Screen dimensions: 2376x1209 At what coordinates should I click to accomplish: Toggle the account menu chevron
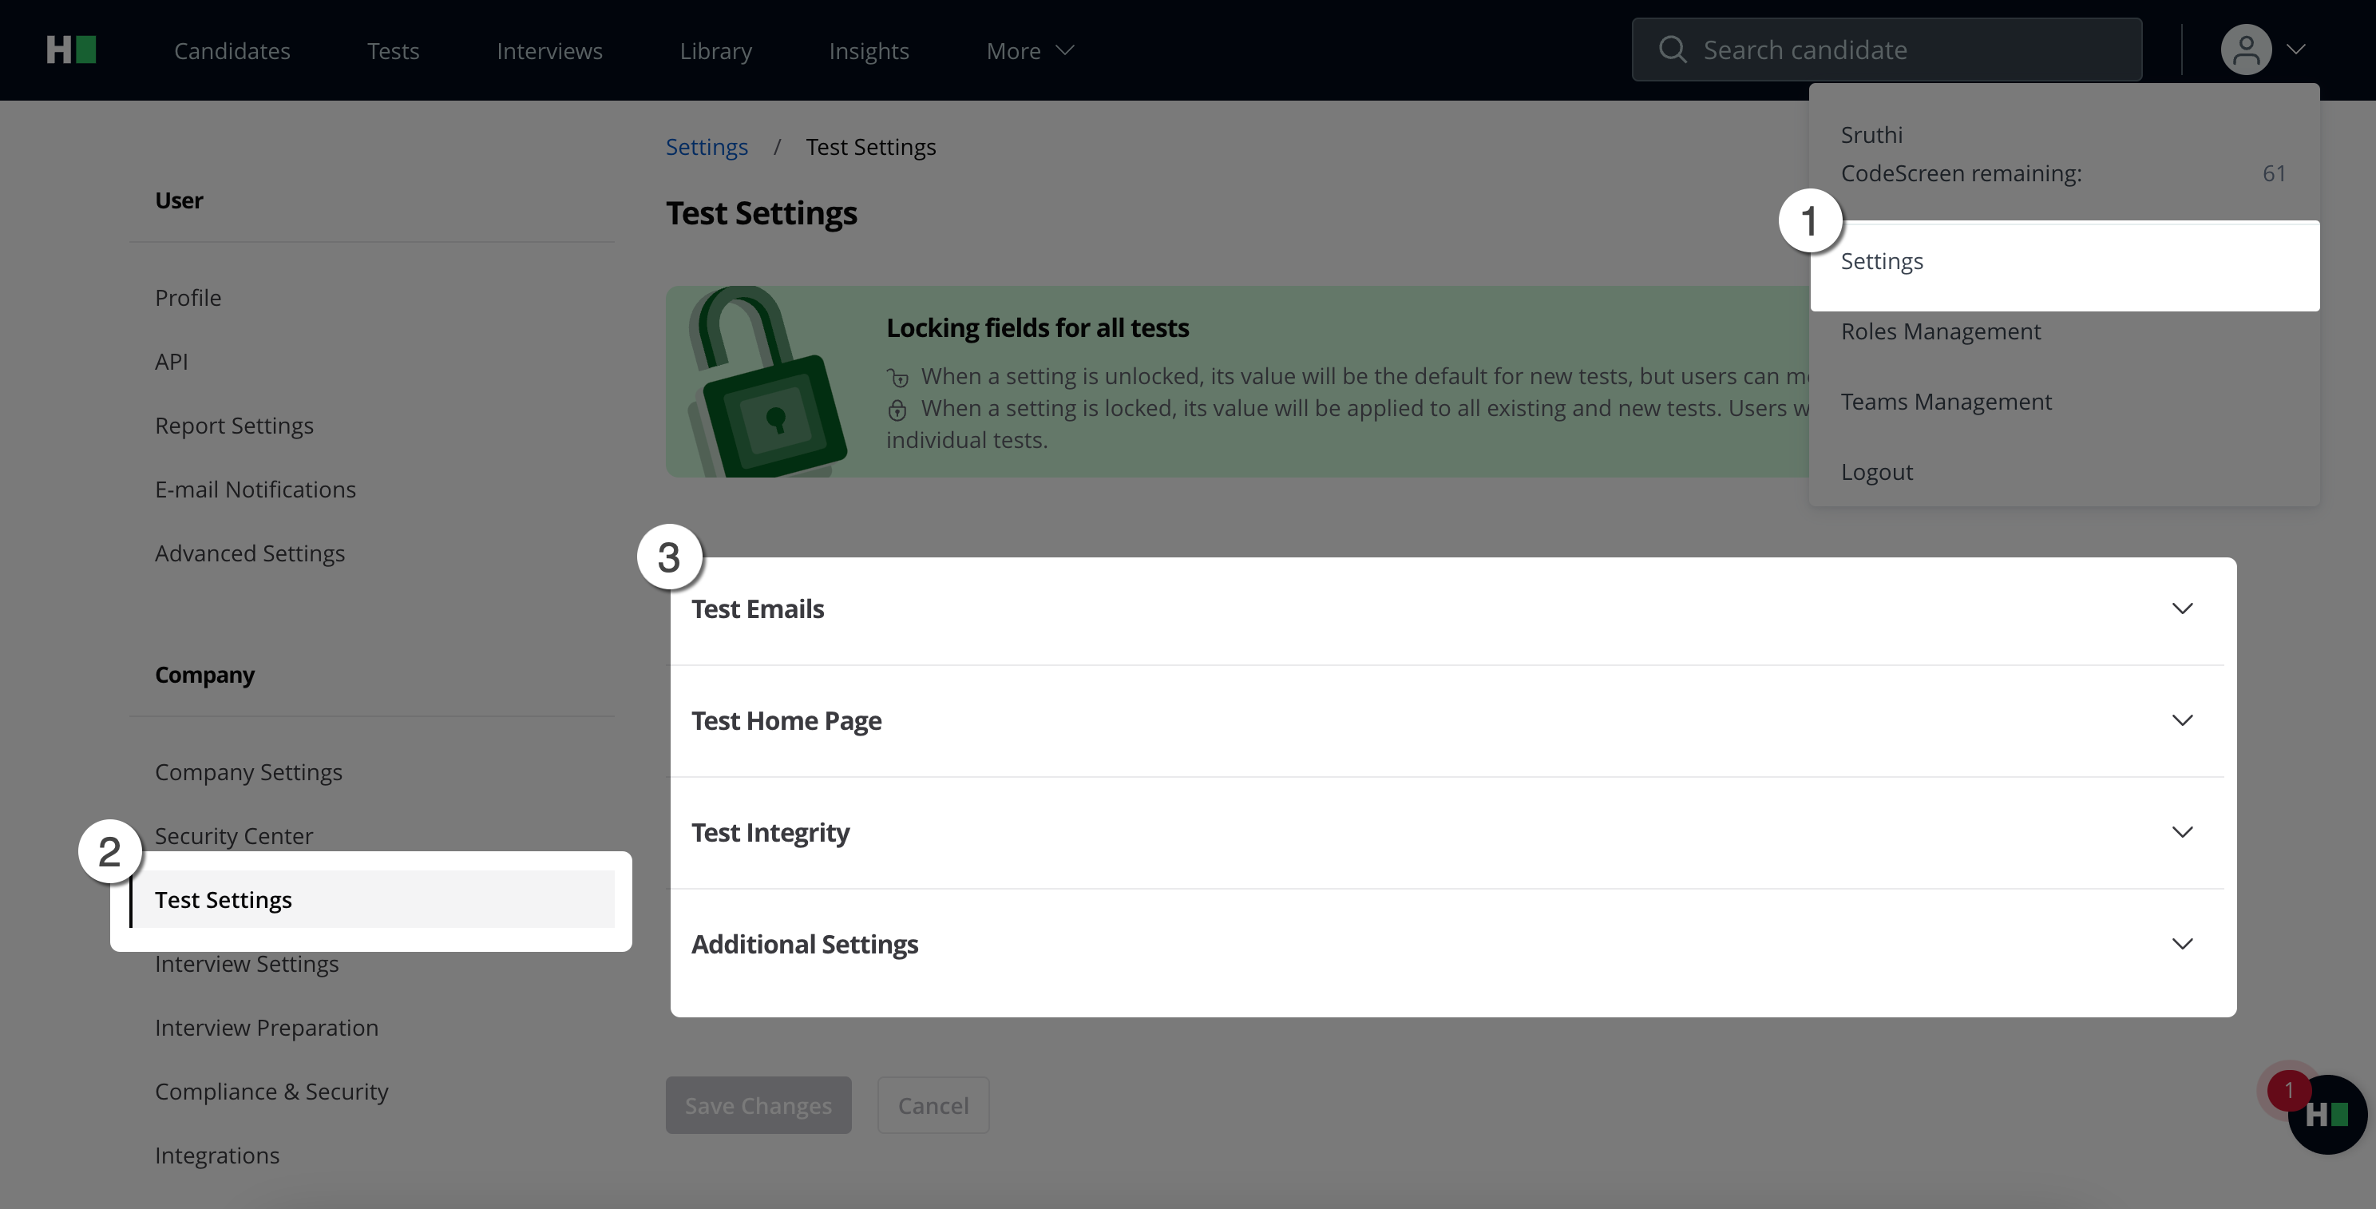[x=2295, y=50]
